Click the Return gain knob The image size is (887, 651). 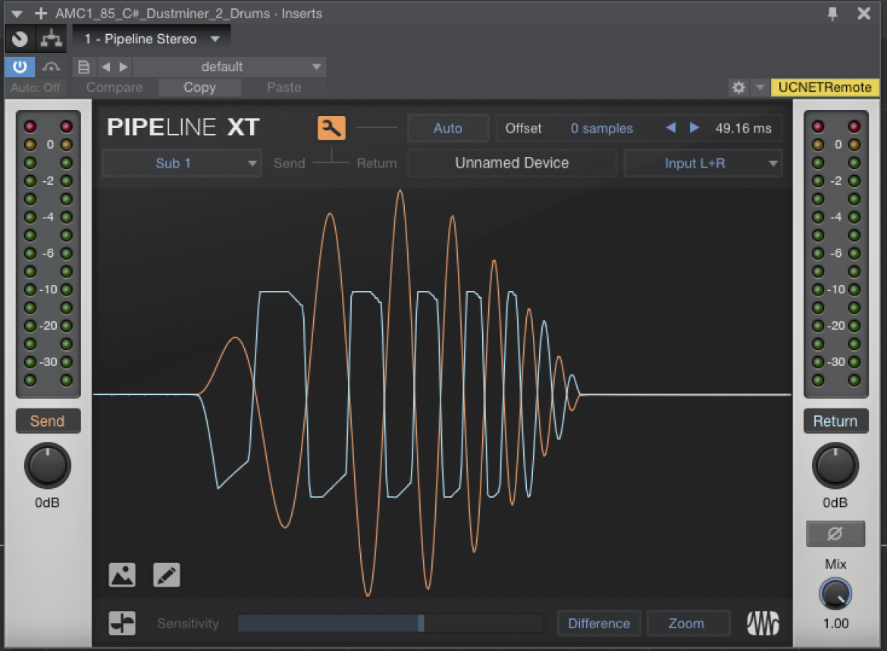click(x=835, y=465)
